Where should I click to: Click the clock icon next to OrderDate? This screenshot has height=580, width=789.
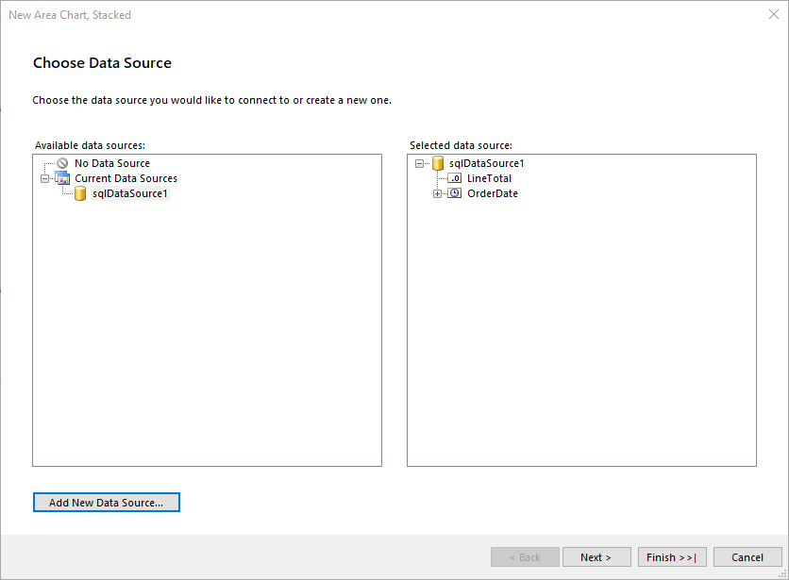pyautogui.click(x=454, y=193)
